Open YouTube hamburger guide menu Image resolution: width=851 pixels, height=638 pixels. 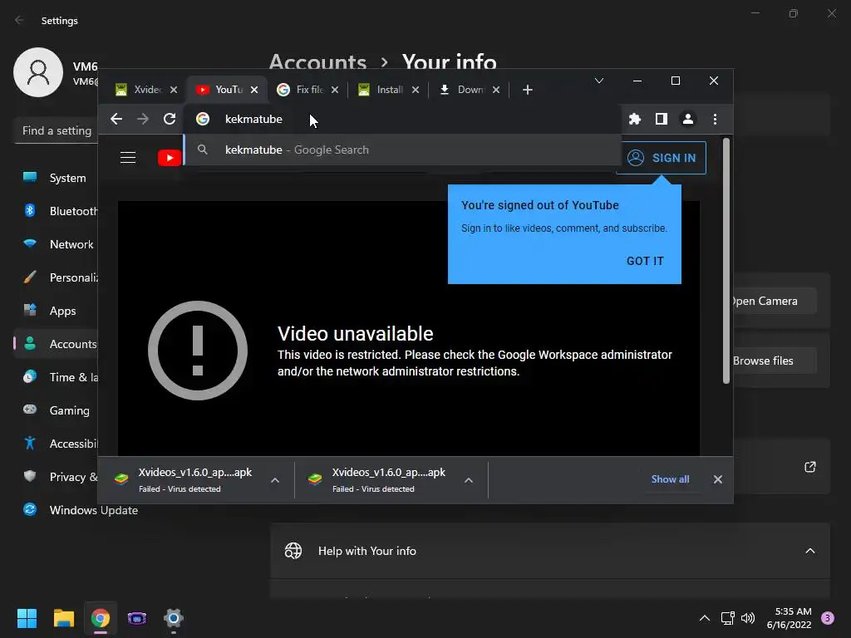point(128,157)
